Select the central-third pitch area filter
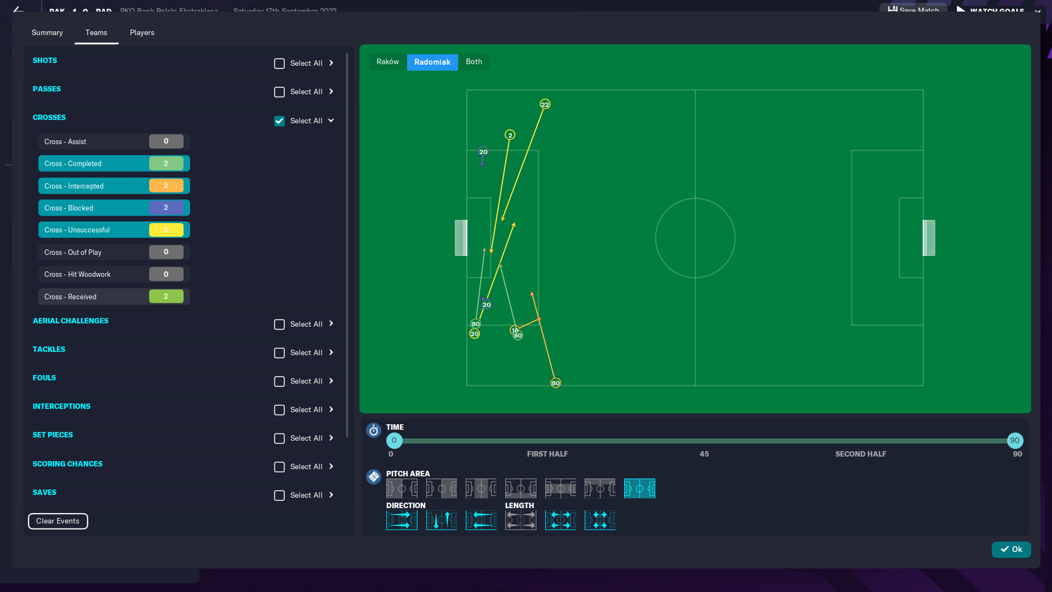 pos(481,488)
